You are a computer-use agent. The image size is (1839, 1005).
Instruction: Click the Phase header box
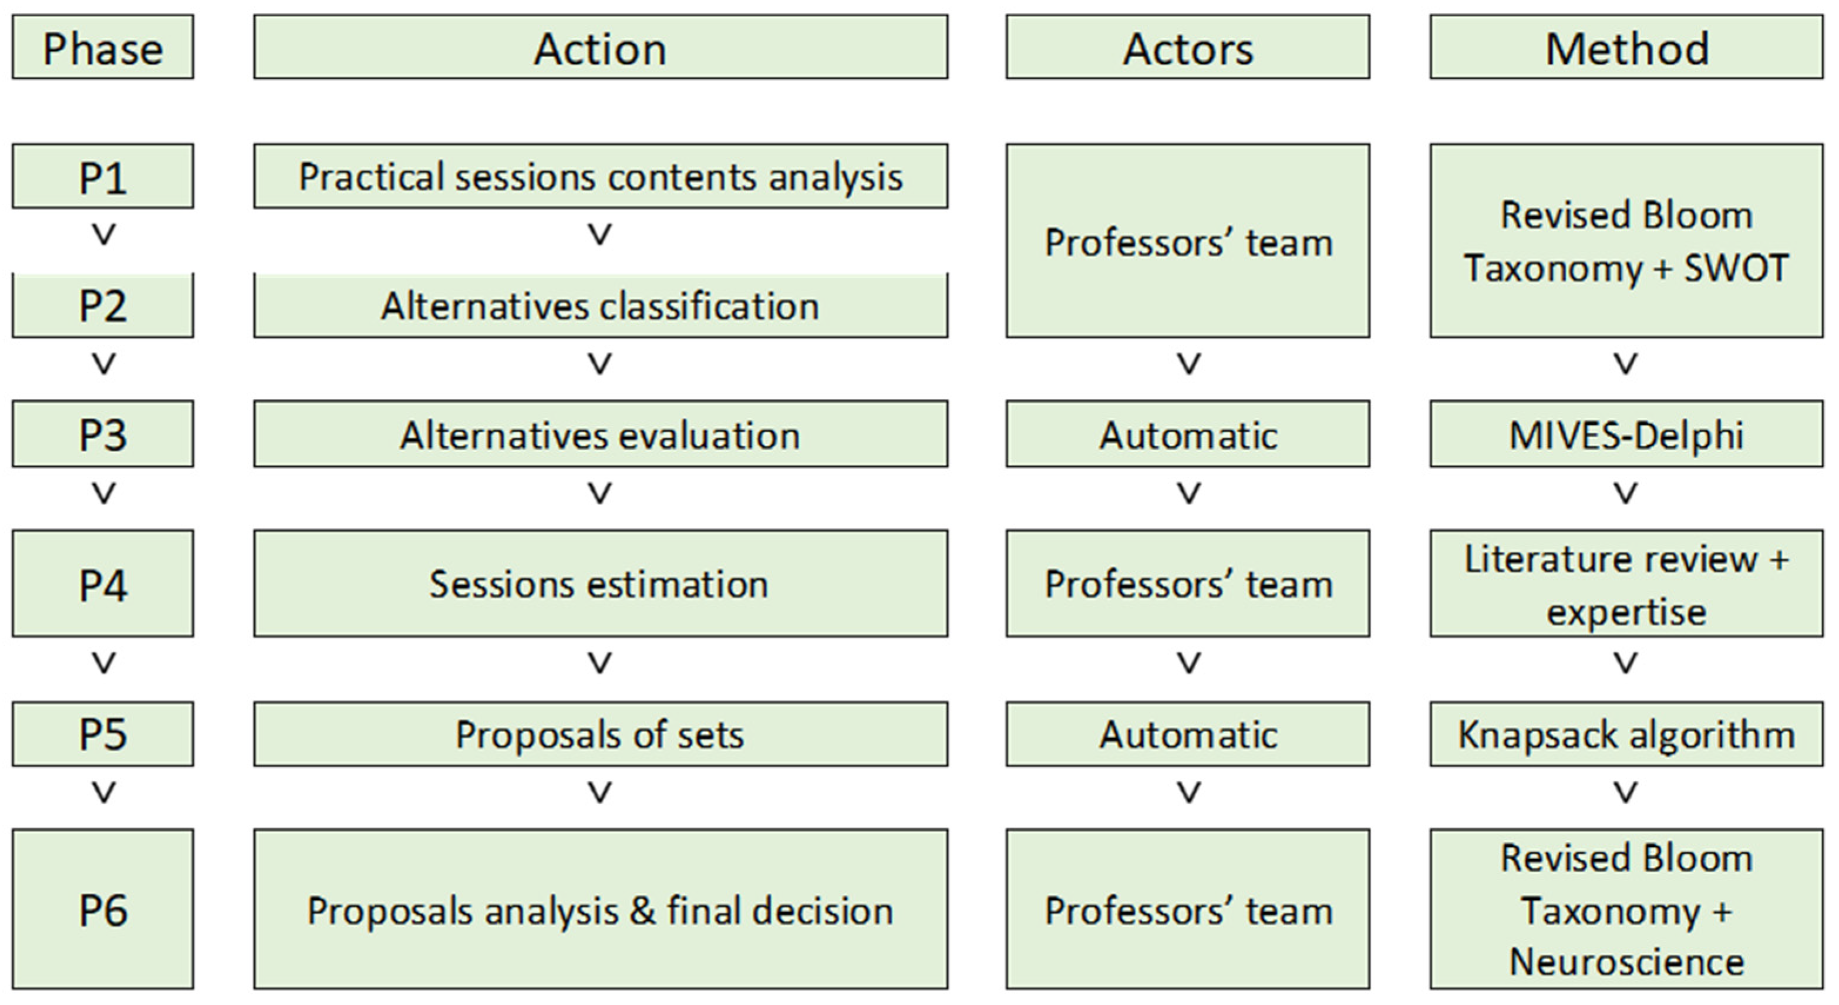pos(103,48)
